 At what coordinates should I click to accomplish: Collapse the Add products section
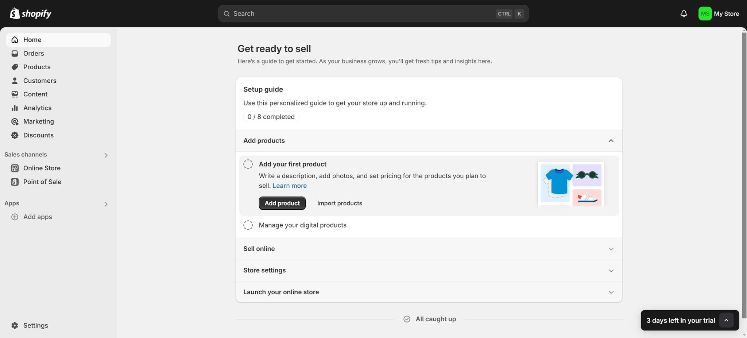pos(611,140)
